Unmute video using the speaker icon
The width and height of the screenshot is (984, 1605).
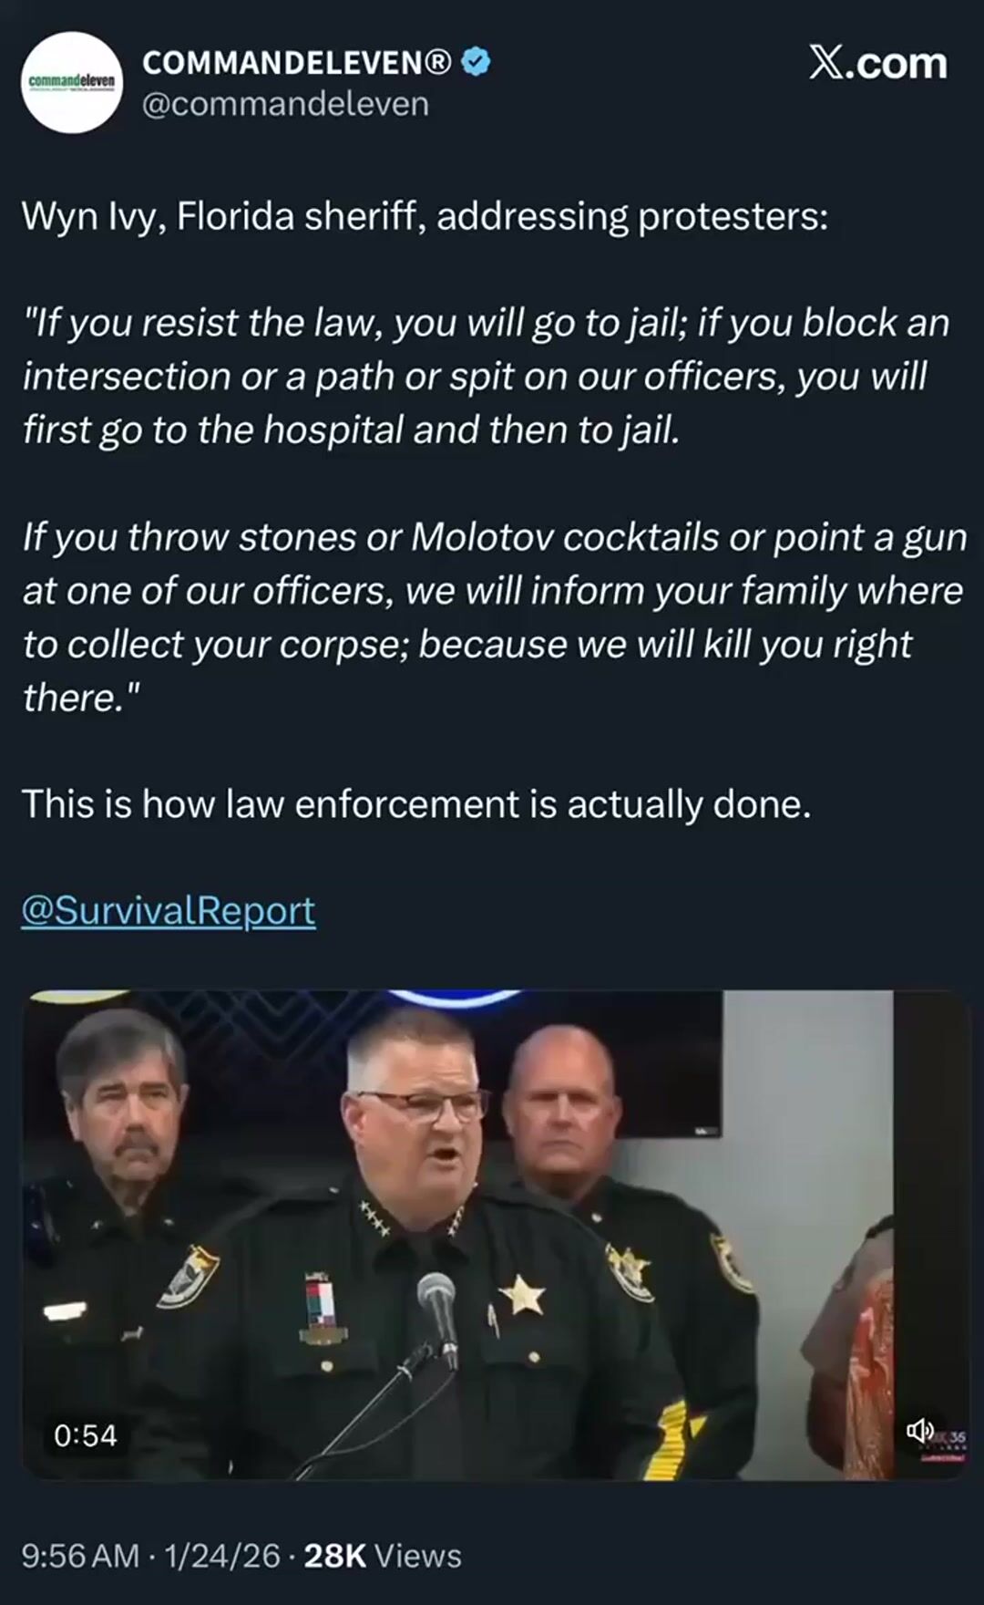[x=919, y=1429]
